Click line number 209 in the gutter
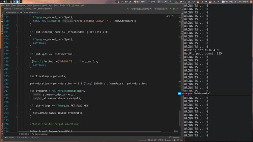This screenshot has width=253, height=142. pyautogui.click(x=6, y=61)
